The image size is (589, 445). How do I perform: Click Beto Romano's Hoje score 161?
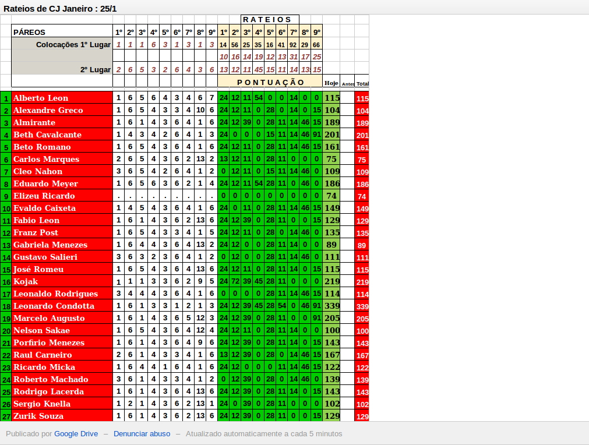[x=331, y=146]
